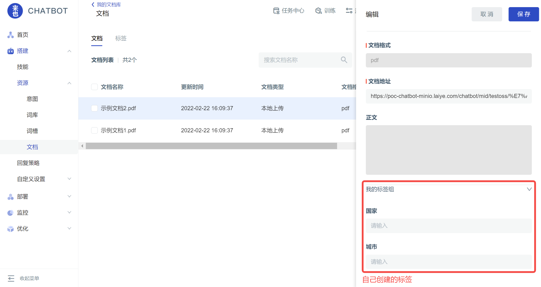Open 词库 under 资源

click(32, 115)
